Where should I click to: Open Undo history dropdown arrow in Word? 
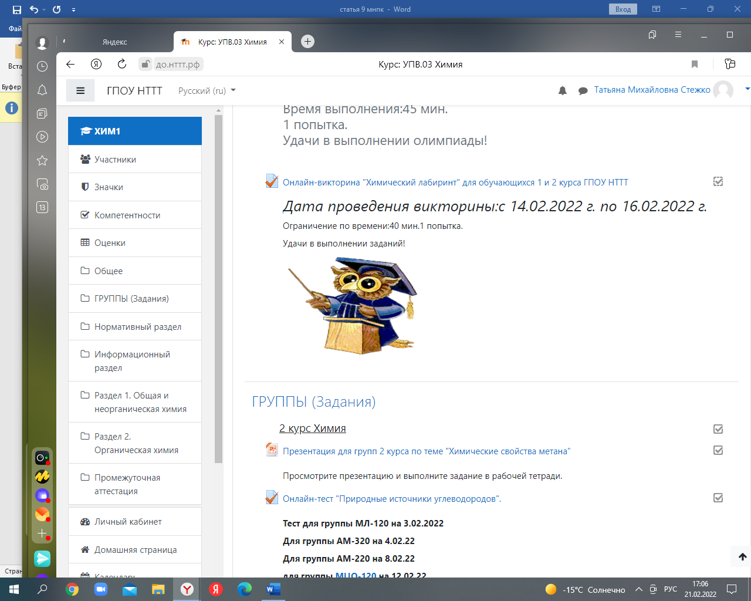point(43,9)
